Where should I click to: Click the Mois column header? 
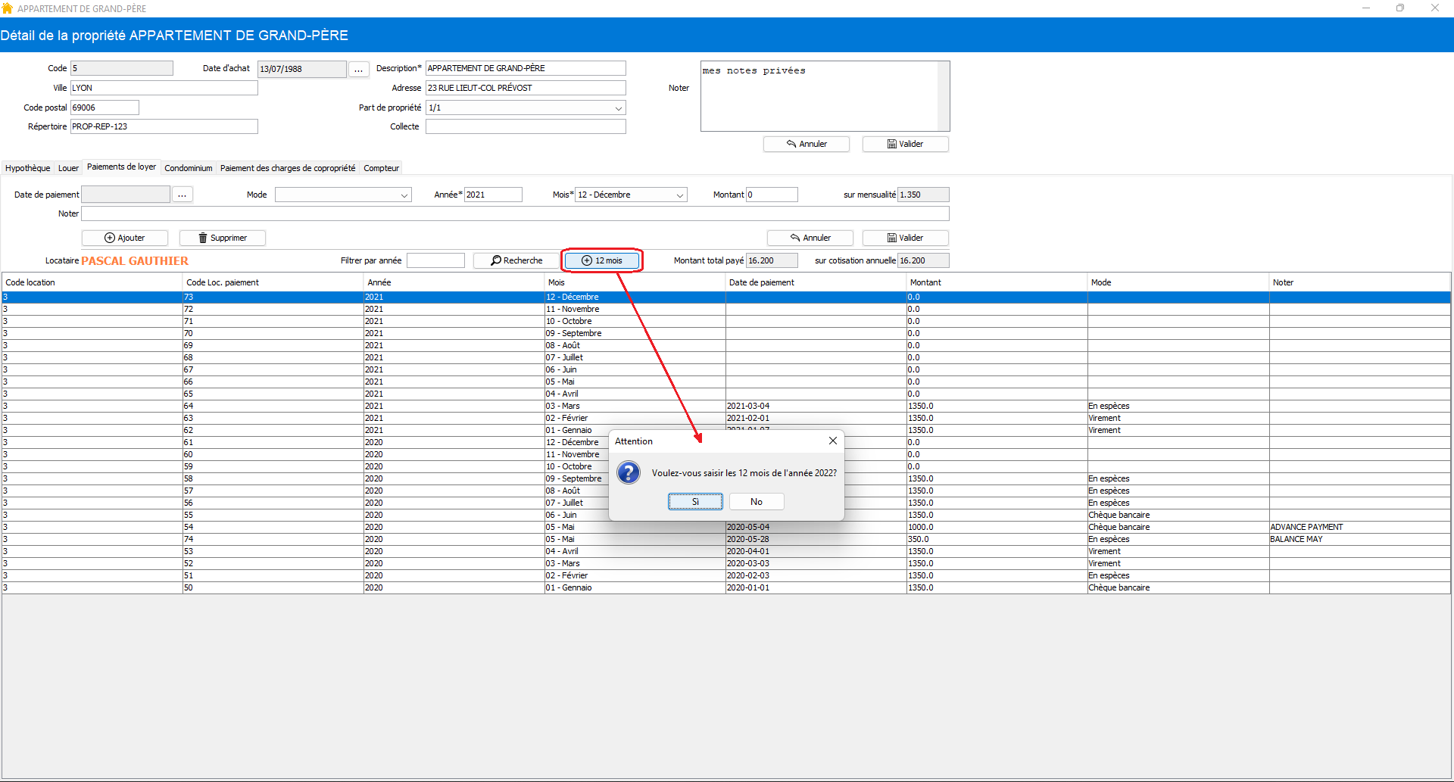635,282
